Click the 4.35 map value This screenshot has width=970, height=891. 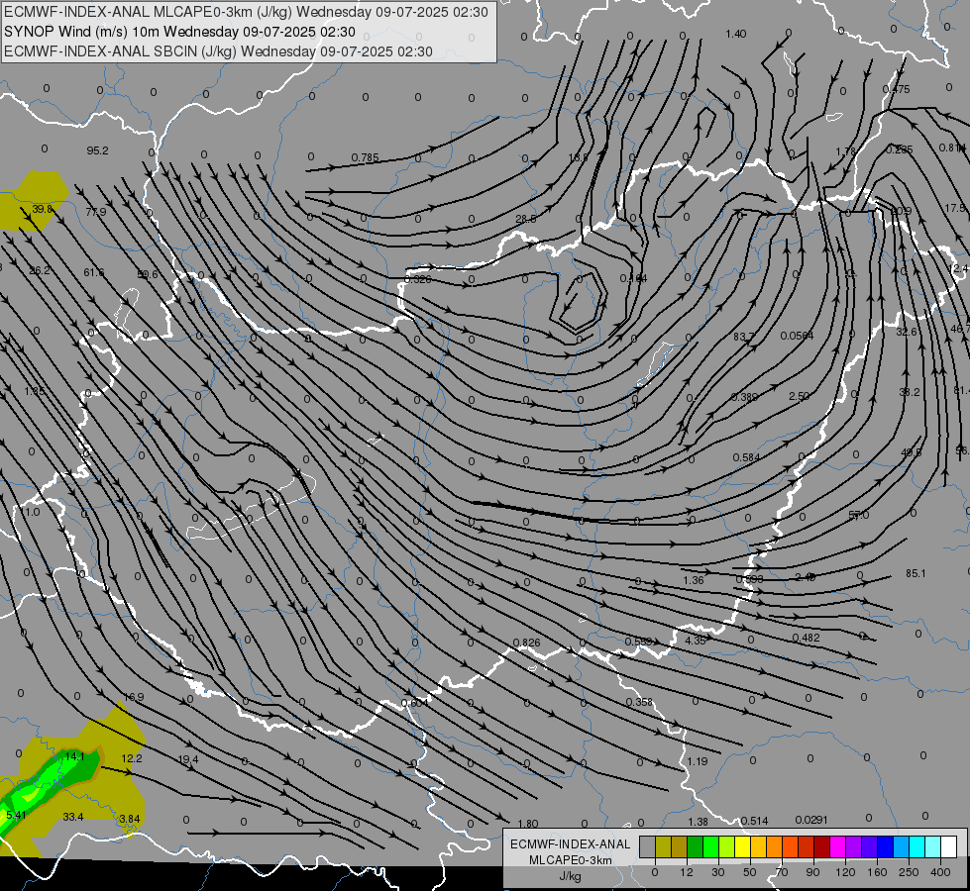pos(696,641)
